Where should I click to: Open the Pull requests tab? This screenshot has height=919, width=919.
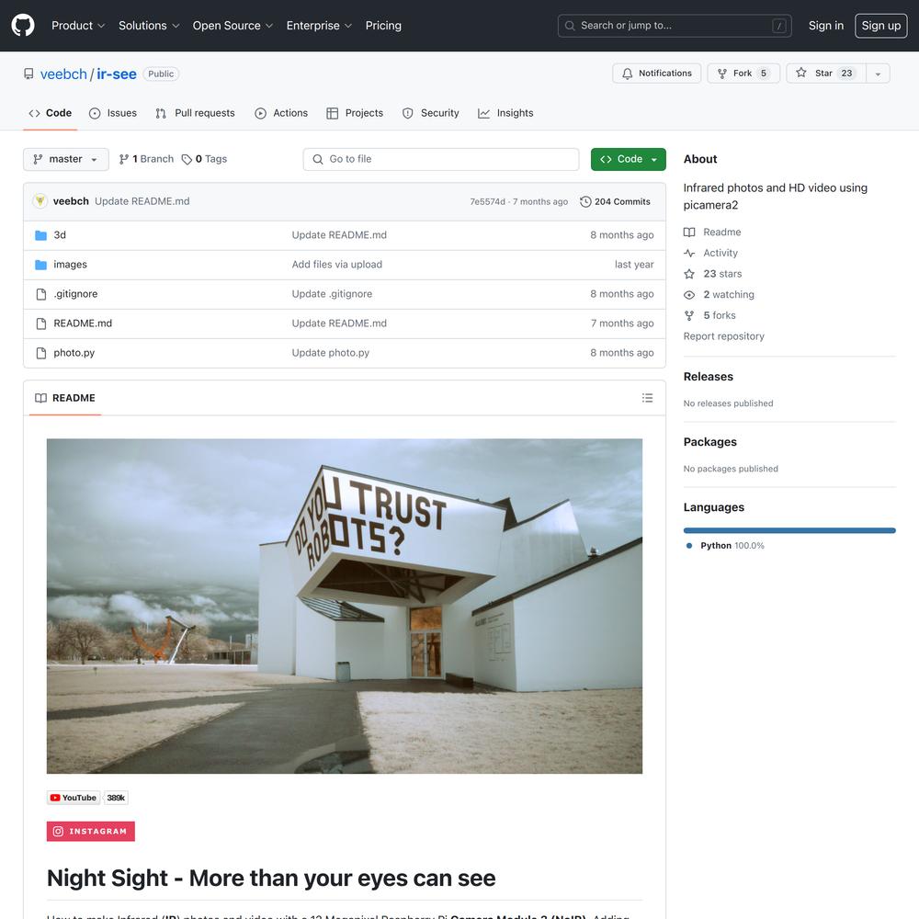195,113
